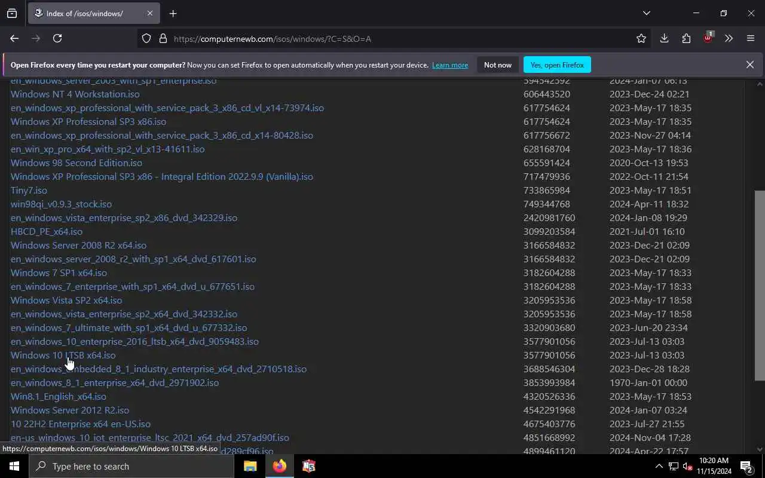Open 10 22H2 Enterprise x64 en-US.iso link
This screenshot has height=478, width=765.
[81, 424]
